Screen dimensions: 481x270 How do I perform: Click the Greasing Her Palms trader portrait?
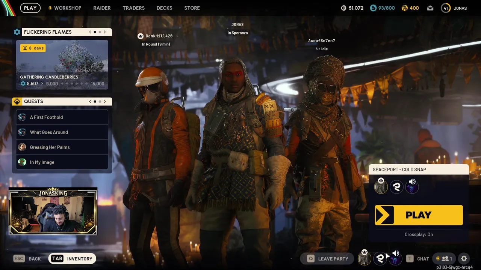point(22,147)
